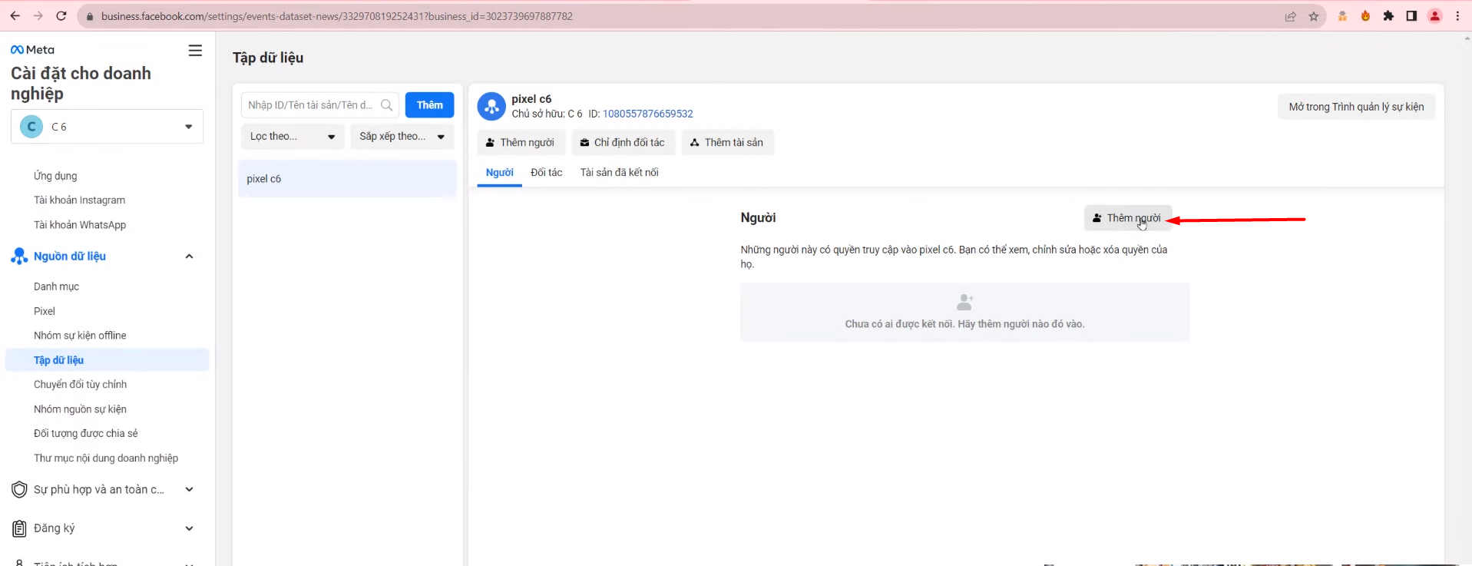Open the Chrome three-dot menu

[x=1457, y=16]
